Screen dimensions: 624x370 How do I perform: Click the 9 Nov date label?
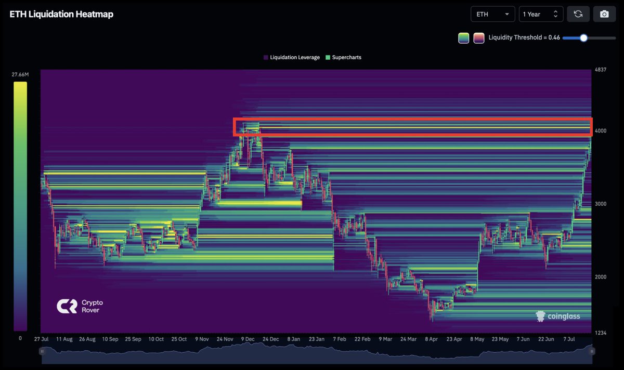202,339
